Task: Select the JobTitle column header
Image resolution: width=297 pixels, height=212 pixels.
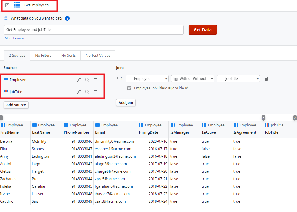Action: coord(279,129)
